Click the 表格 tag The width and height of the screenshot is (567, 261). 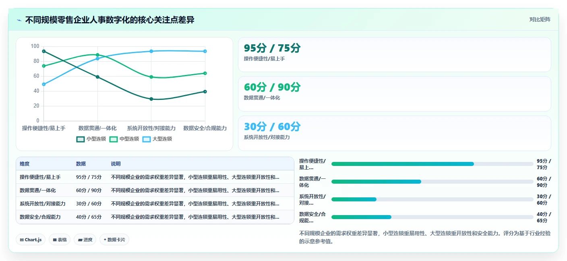[60, 240]
